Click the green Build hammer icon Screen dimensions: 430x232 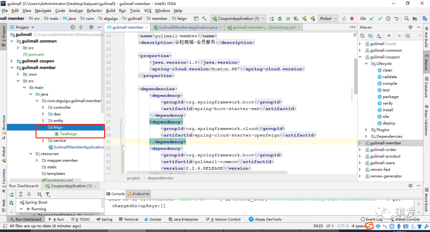click(x=204, y=18)
